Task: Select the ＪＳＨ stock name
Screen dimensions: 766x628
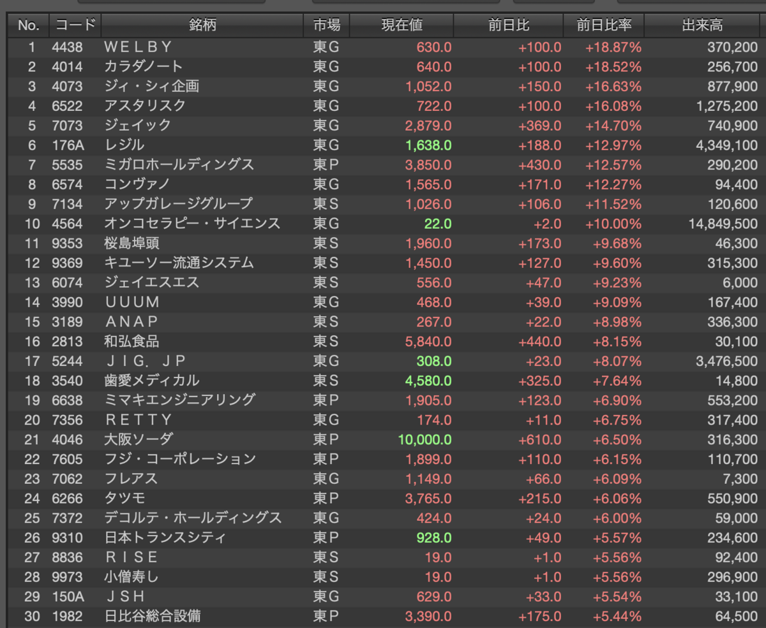Action: coord(124,597)
